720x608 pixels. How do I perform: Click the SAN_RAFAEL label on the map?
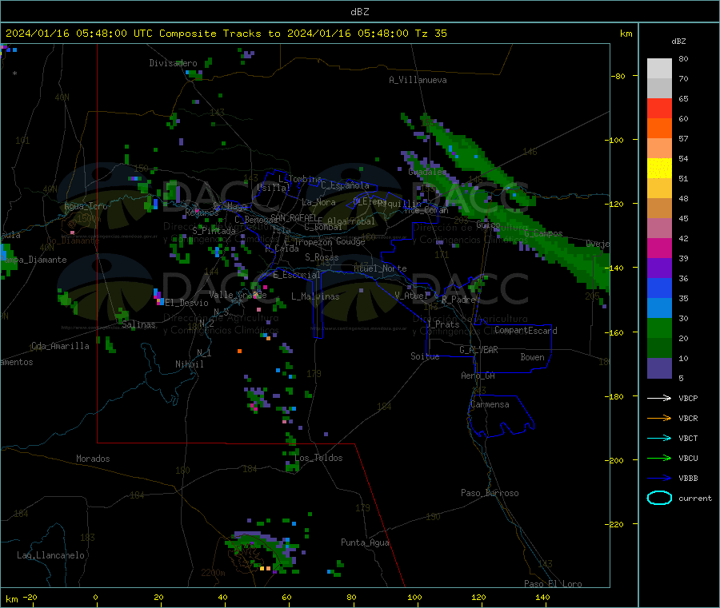(294, 217)
